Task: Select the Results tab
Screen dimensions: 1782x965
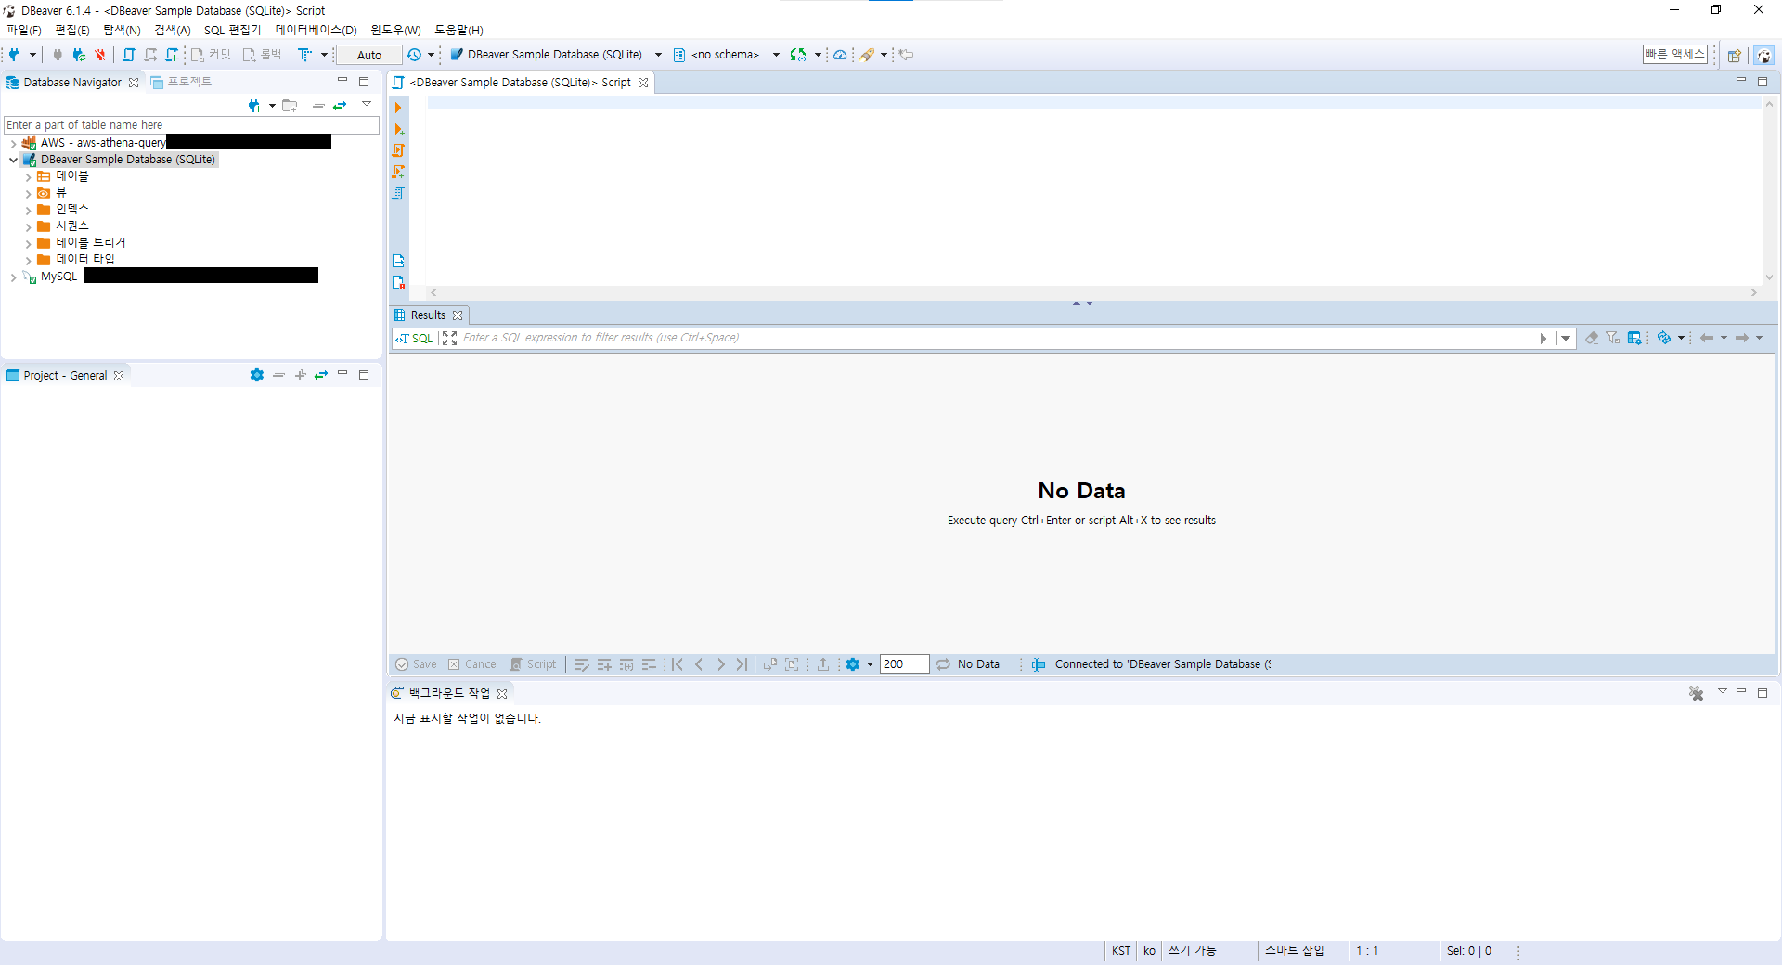Action: click(428, 315)
